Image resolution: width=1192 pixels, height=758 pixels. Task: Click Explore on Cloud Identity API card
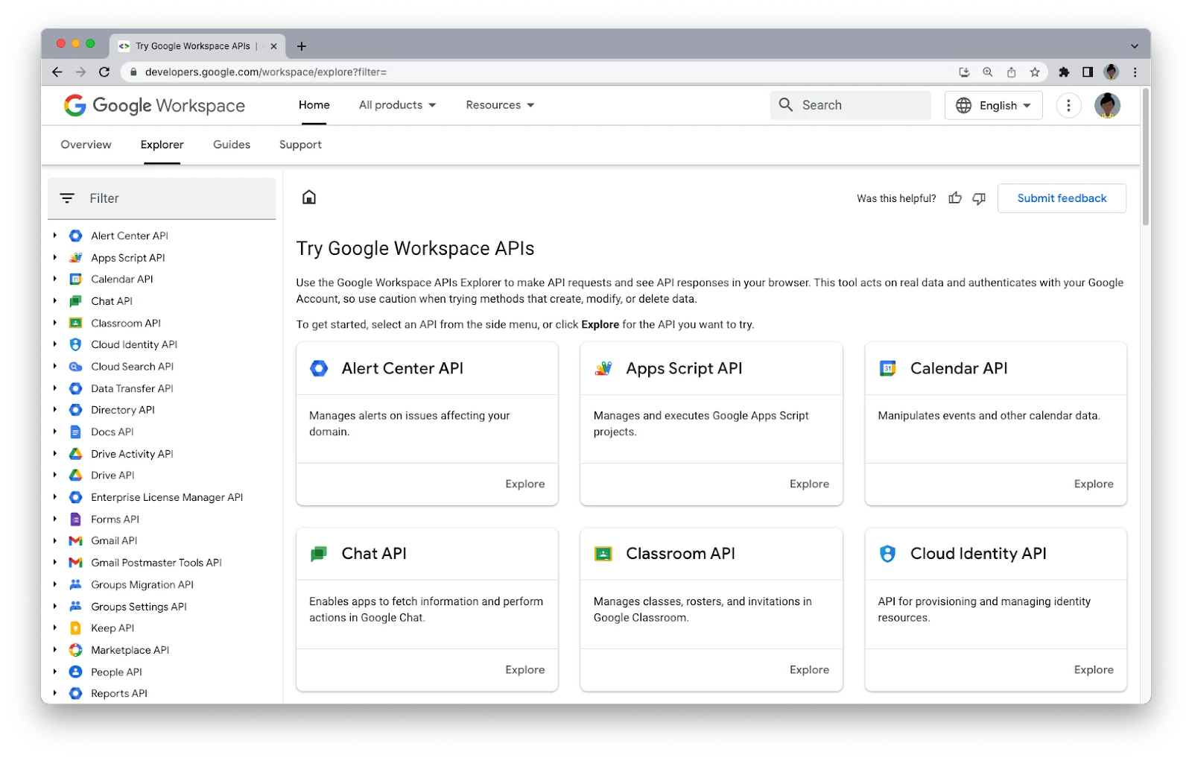point(1094,670)
